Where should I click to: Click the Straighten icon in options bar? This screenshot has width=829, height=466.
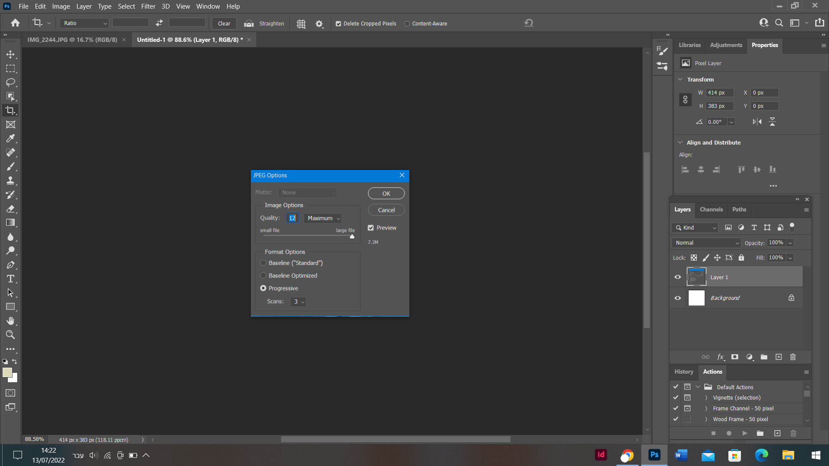click(x=249, y=24)
